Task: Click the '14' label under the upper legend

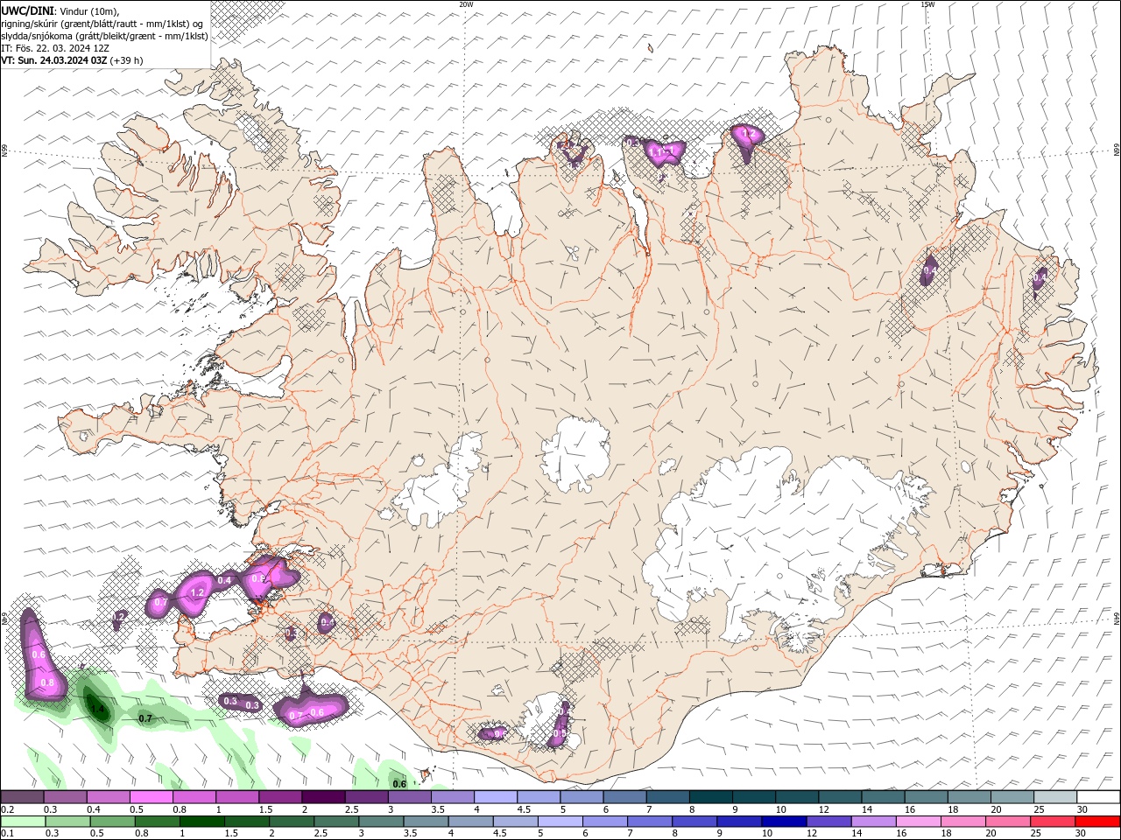Action: point(867,809)
